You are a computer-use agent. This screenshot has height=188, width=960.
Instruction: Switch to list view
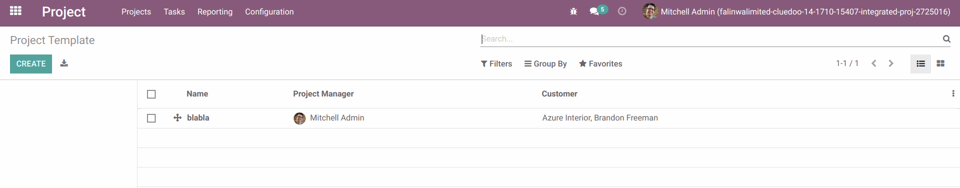pos(920,63)
